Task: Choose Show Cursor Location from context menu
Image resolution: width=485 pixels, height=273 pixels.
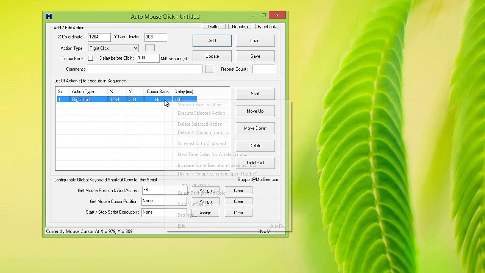Action: coord(200,105)
